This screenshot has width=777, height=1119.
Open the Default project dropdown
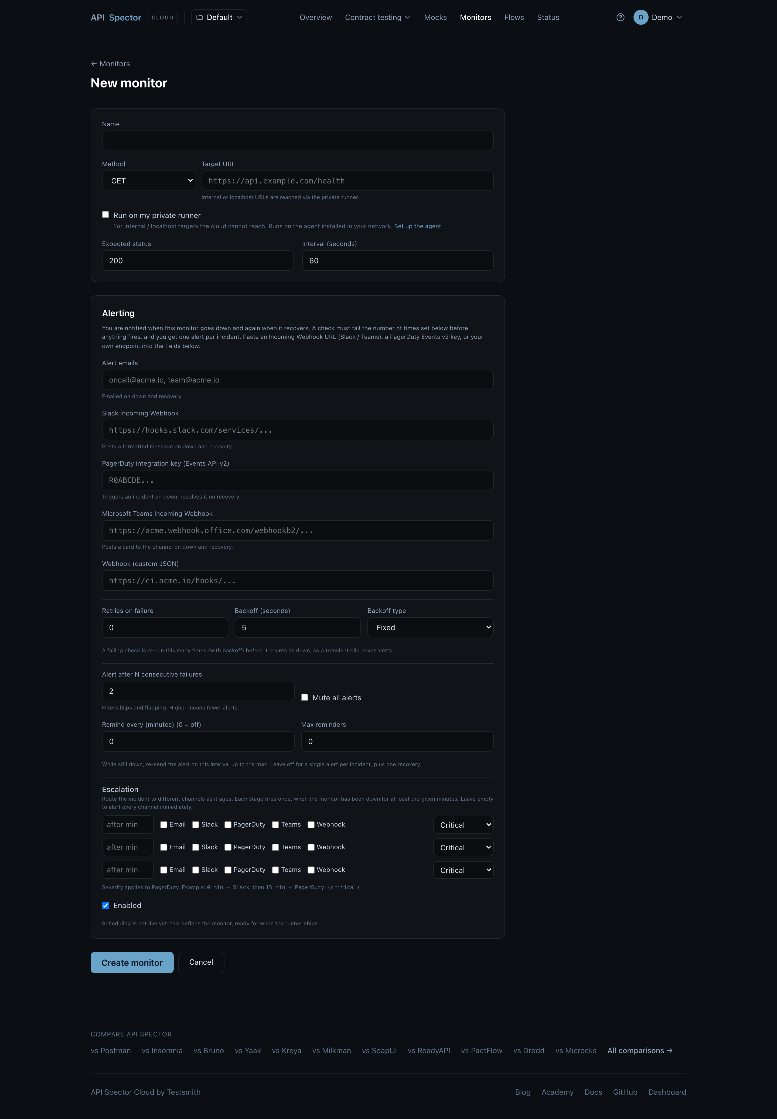219,18
